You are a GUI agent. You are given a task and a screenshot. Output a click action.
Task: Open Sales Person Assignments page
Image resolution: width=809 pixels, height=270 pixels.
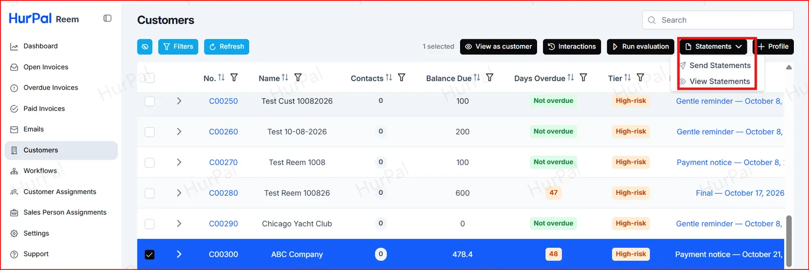(65, 212)
